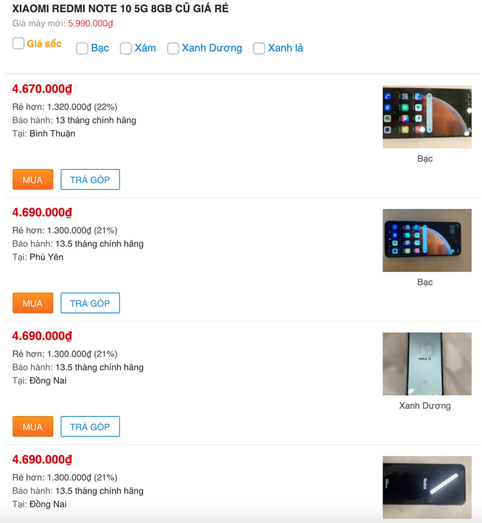View the Phú Yên phone thumbnail

427,241
